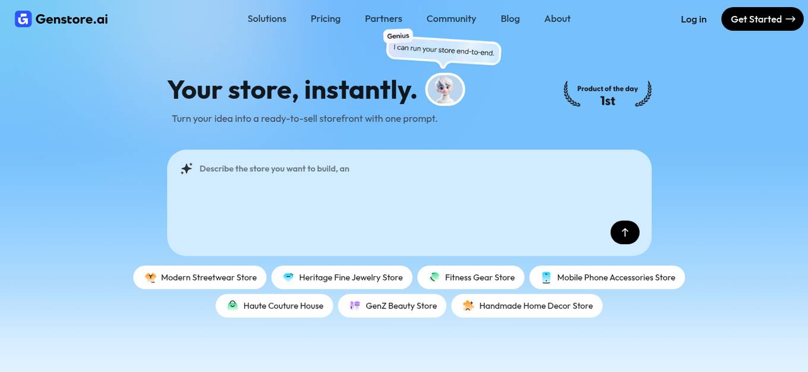808x372 pixels.
Task: Open the Blog page
Action: pos(510,18)
